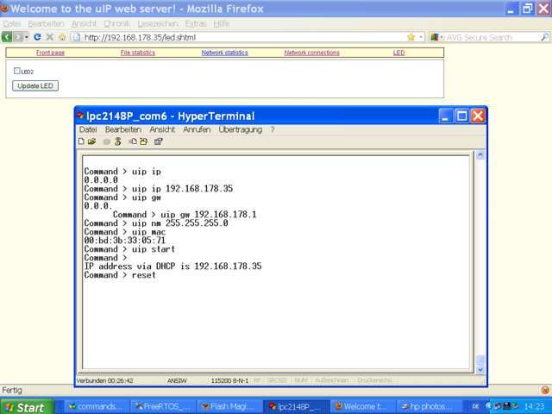Click '115200 8-N-1' status bar entry
The width and height of the screenshot is (552, 414).
tap(229, 380)
